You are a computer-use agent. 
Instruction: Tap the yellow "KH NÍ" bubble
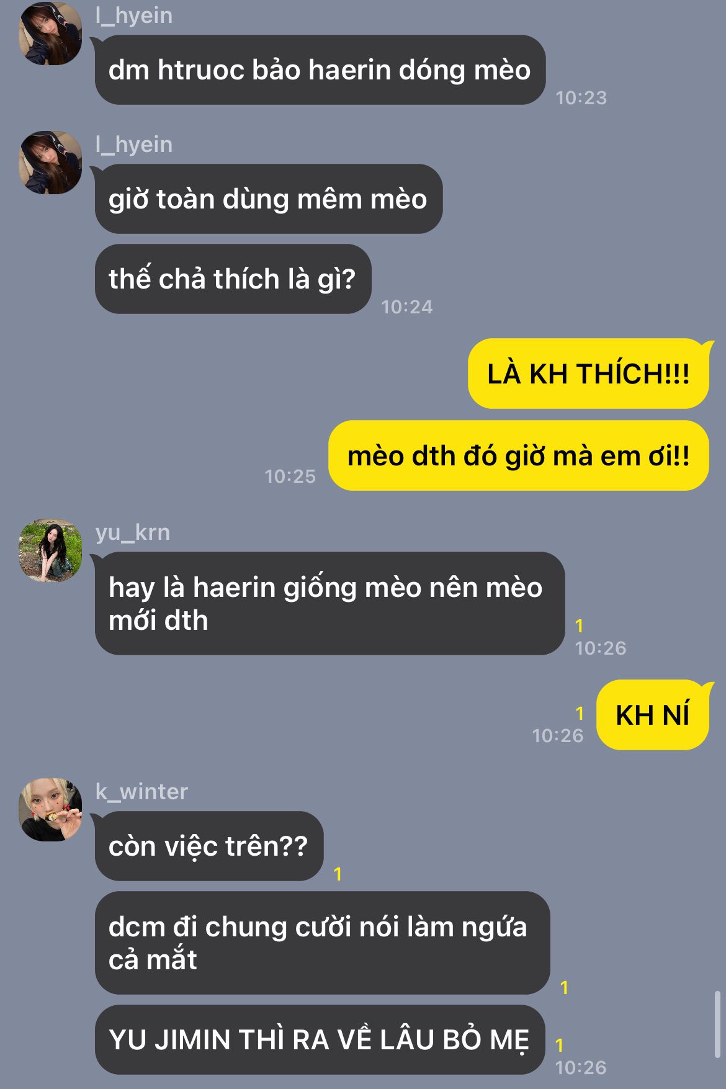pos(653,715)
